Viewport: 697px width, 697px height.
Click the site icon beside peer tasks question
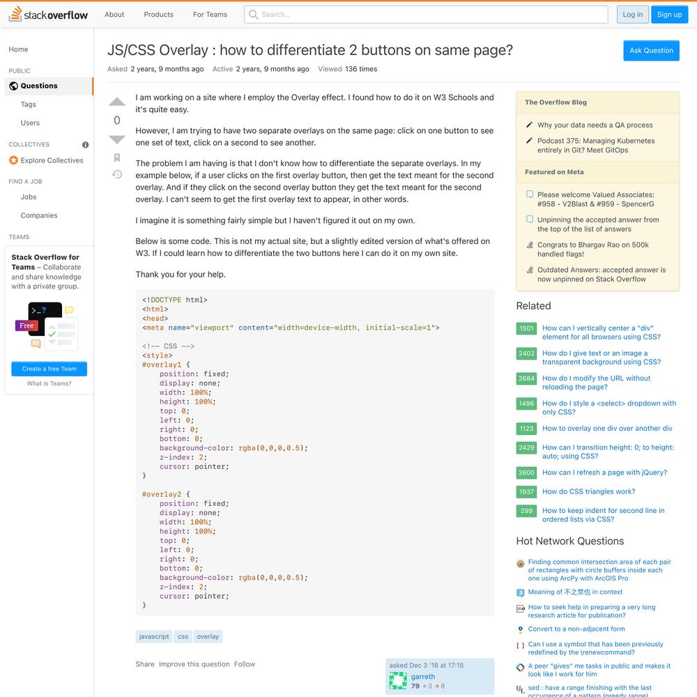point(521,667)
